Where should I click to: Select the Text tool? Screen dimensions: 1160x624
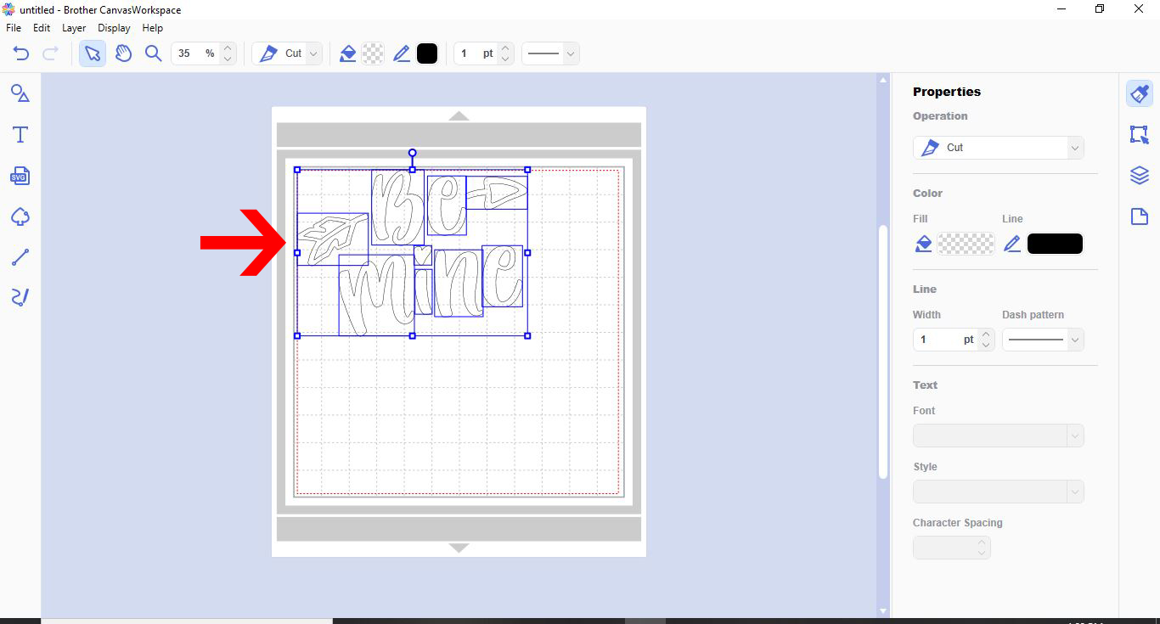point(19,134)
